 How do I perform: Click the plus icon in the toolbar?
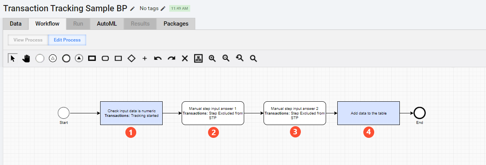point(145,58)
